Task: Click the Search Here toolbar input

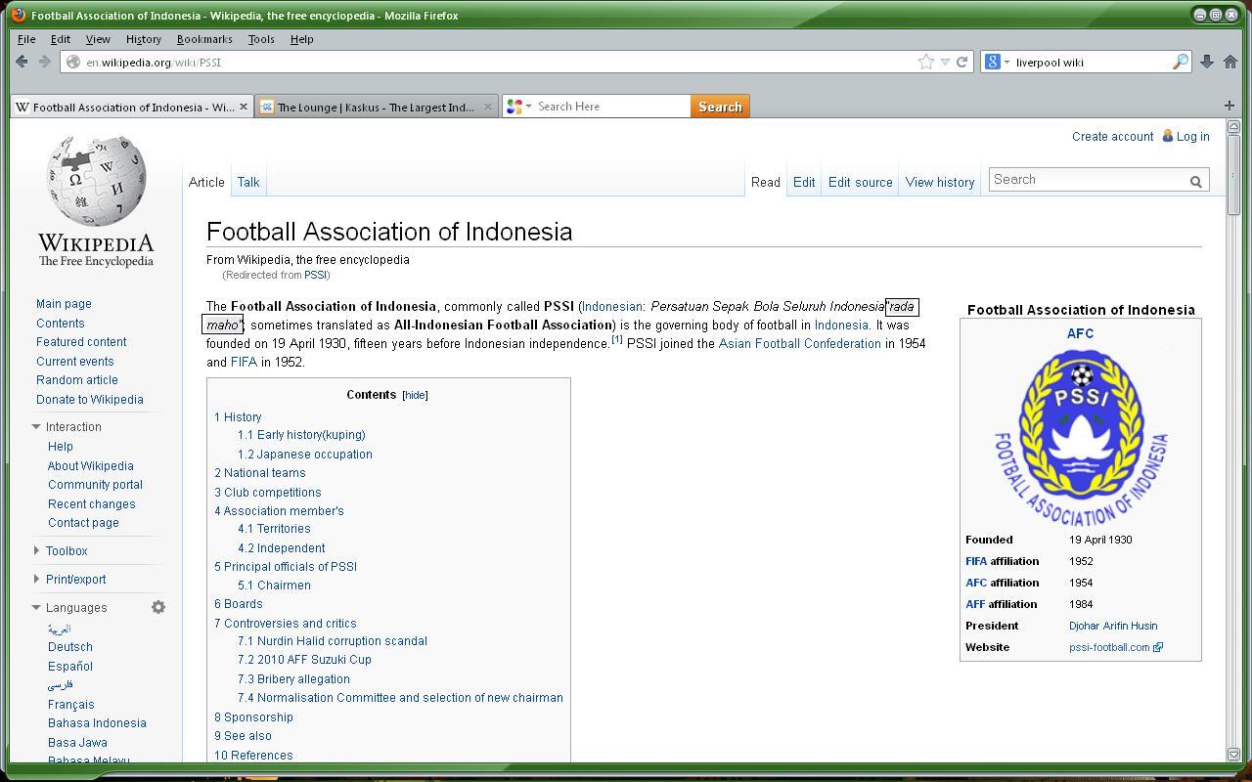Action: [x=611, y=107]
